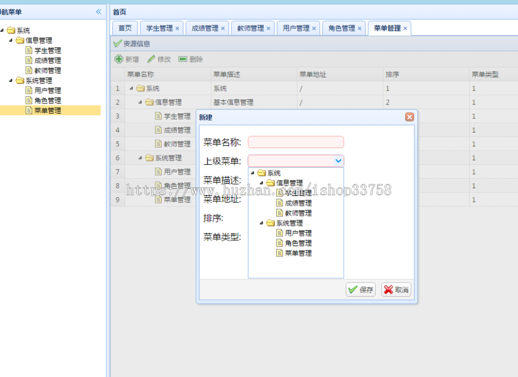Close the 学生管理 tab
Image resolution: width=518 pixels, height=377 pixels.
pyautogui.click(x=177, y=28)
